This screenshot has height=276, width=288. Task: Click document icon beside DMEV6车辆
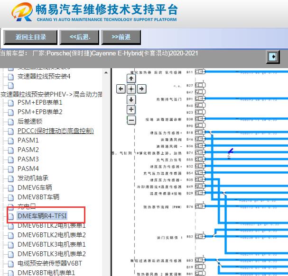[x=11, y=188]
